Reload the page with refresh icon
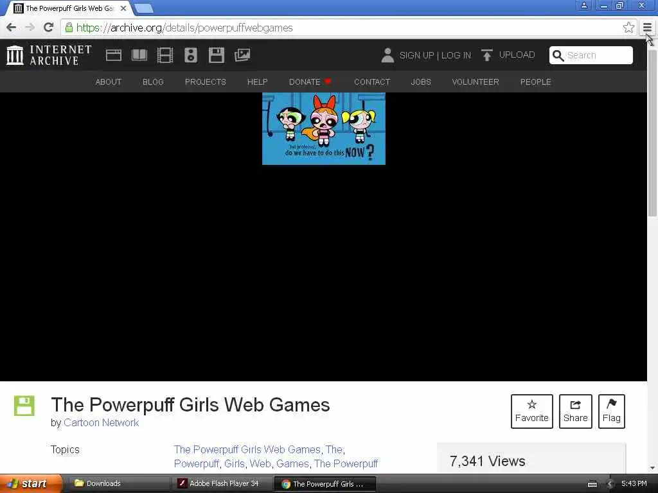 (x=48, y=28)
